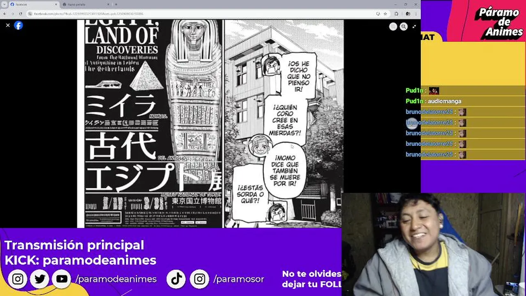Click Pud1n's 'audiomanga' chat message
Image resolution: width=526 pixels, height=296 pixels.
click(x=434, y=101)
